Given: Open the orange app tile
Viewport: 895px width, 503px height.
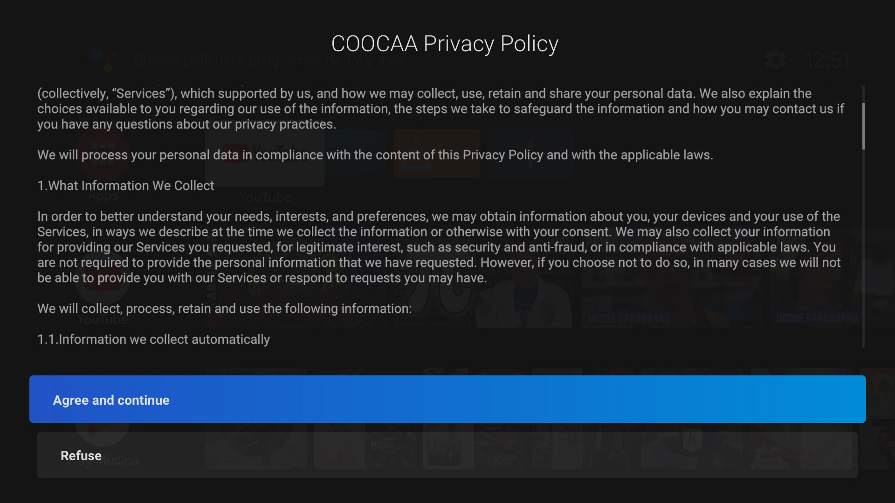Looking at the screenshot, I should pyautogui.click(x=436, y=153).
